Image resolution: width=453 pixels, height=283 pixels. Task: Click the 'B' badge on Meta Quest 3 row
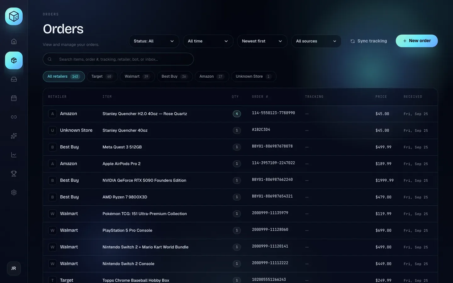click(x=53, y=147)
